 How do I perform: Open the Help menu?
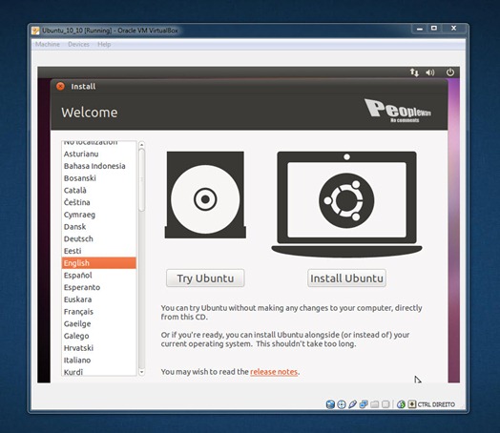pos(104,44)
